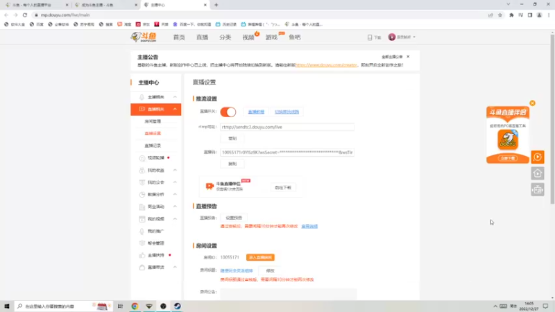The width and height of the screenshot is (555, 312).
Task: Click the 数据分析 pie chart icon
Action: click(142, 195)
